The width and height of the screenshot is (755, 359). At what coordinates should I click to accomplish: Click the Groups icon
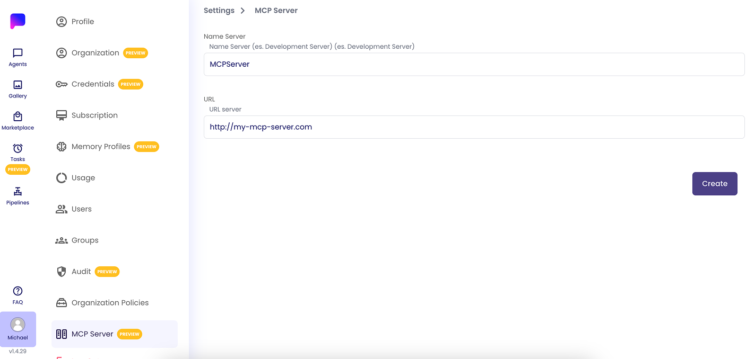[x=62, y=240]
